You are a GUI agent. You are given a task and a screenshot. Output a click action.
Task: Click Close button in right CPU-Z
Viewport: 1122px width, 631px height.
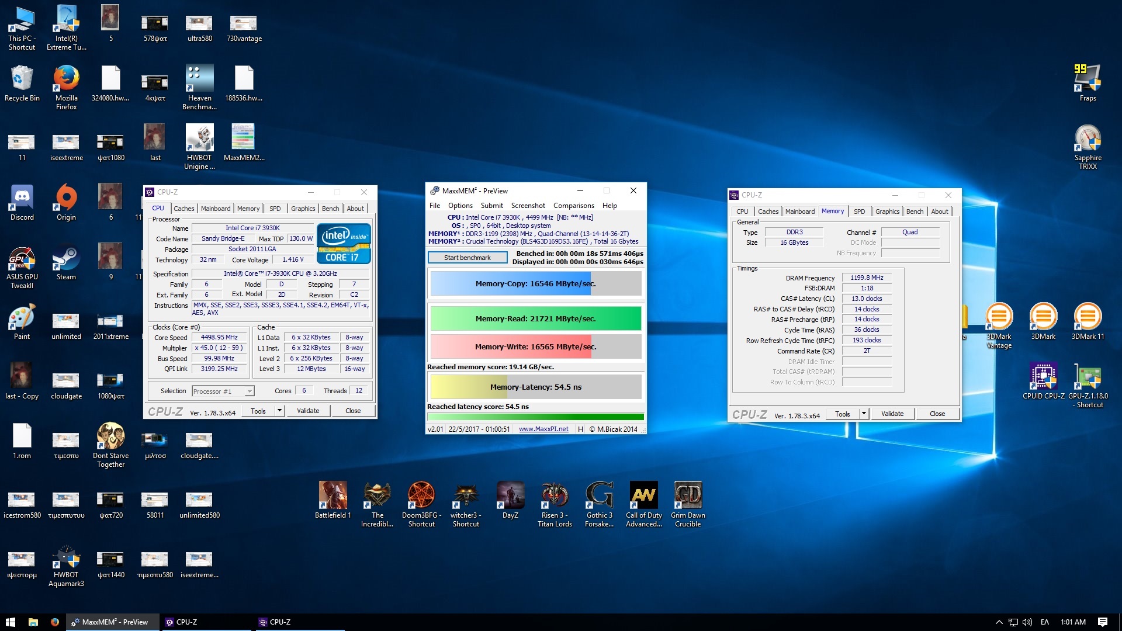[x=937, y=414]
